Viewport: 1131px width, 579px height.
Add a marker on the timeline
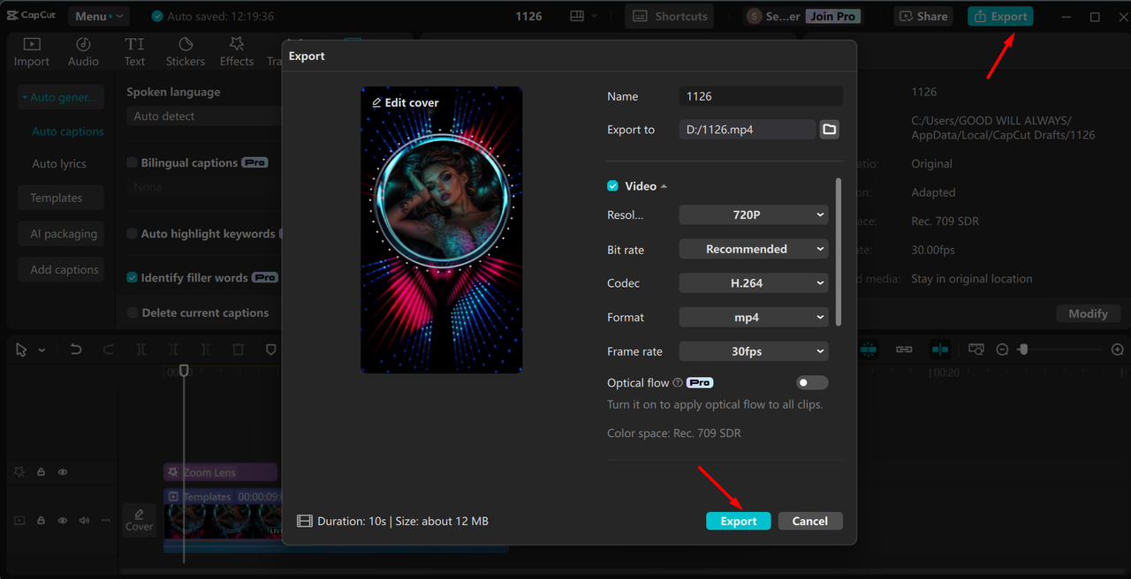pyautogui.click(x=270, y=350)
